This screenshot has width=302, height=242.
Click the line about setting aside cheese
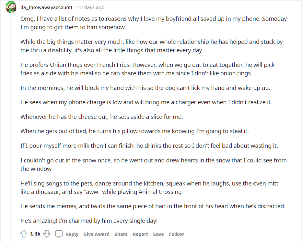click(101, 117)
